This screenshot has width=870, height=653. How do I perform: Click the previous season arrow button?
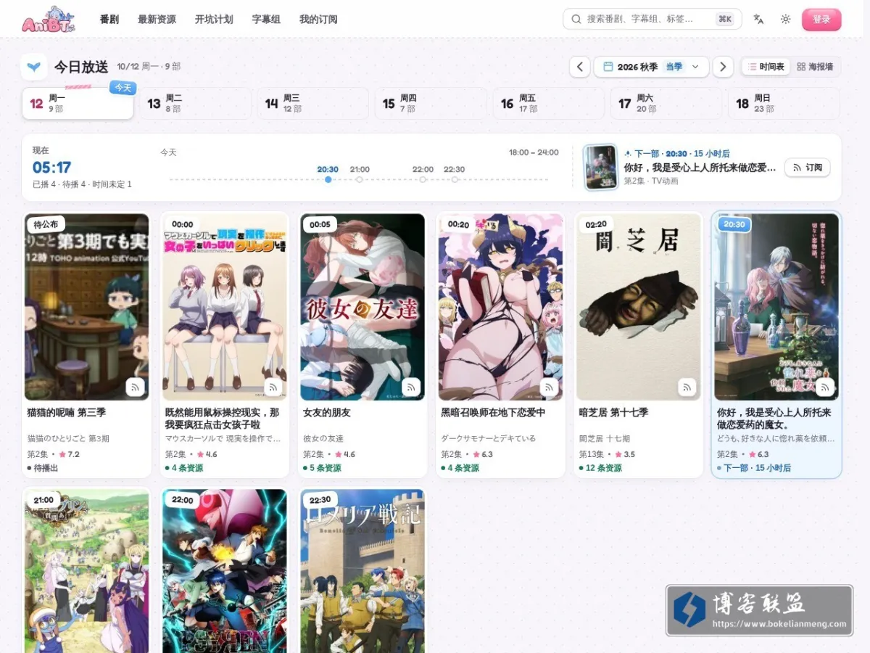coord(579,67)
